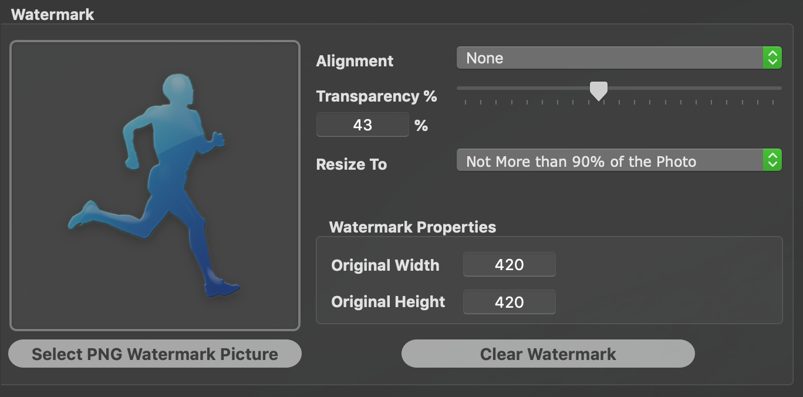Click the Resize To label

351,164
